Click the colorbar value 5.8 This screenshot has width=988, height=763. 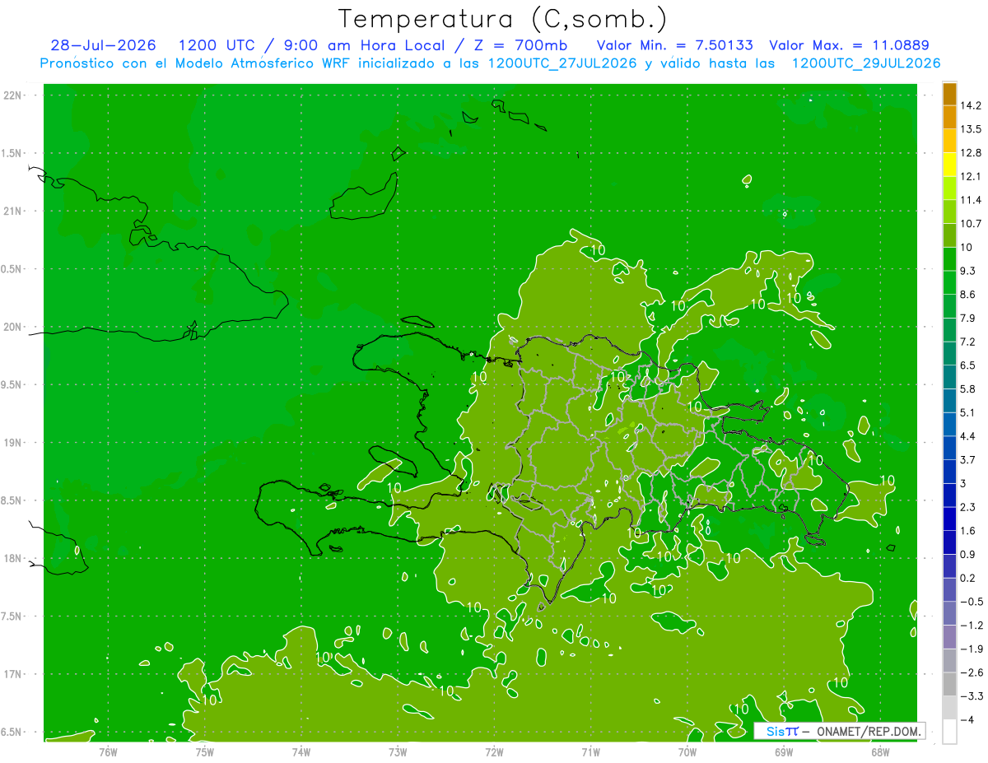pyautogui.click(x=968, y=388)
